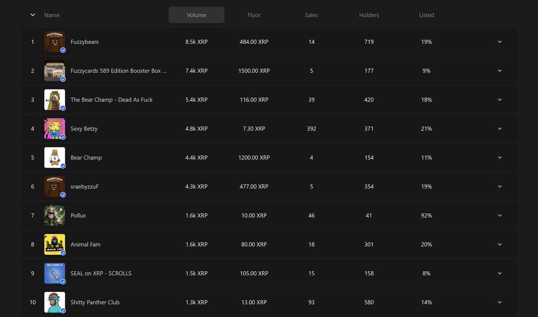Click the 392 sales count
Screen dimensions: 538x317
[312, 129]
